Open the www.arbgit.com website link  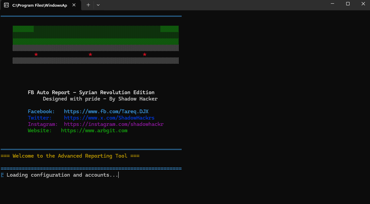[94, 131]
